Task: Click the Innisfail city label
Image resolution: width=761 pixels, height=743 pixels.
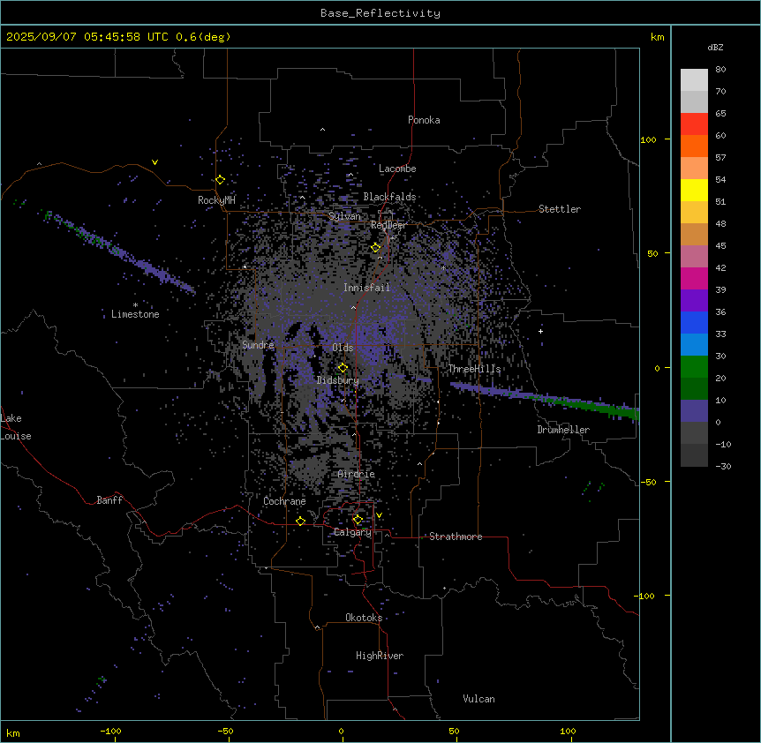Action: pyautogui.click(x=366, y=288)
